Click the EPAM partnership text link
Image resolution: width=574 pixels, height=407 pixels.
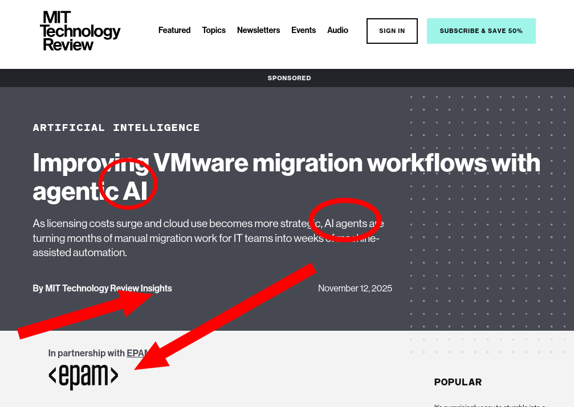pos(137,353)
